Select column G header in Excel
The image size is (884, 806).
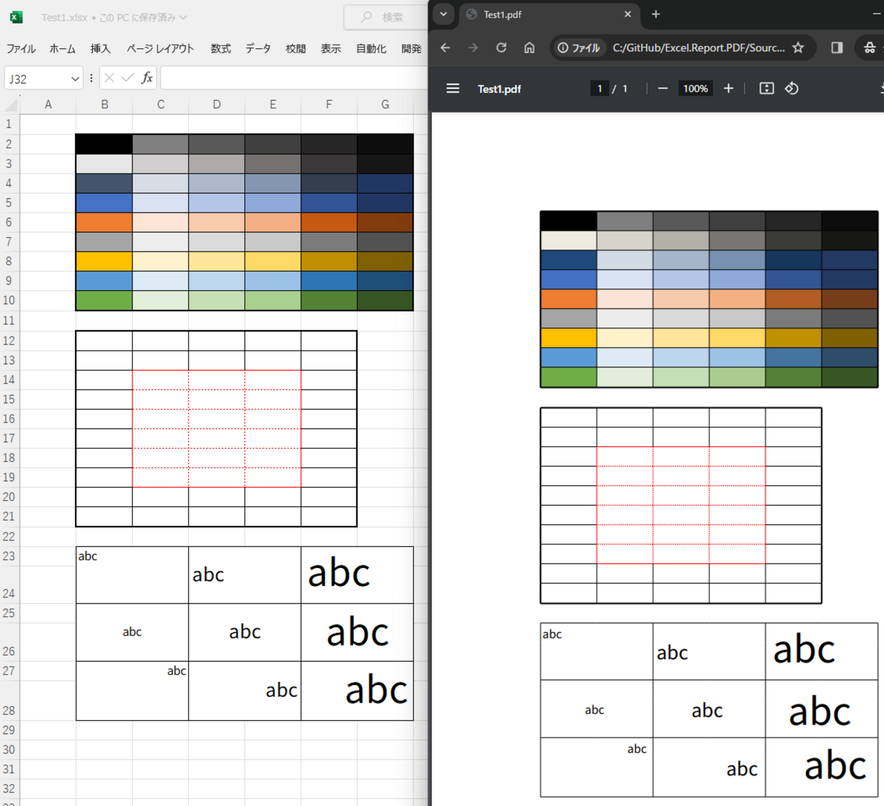coord(385,105)
